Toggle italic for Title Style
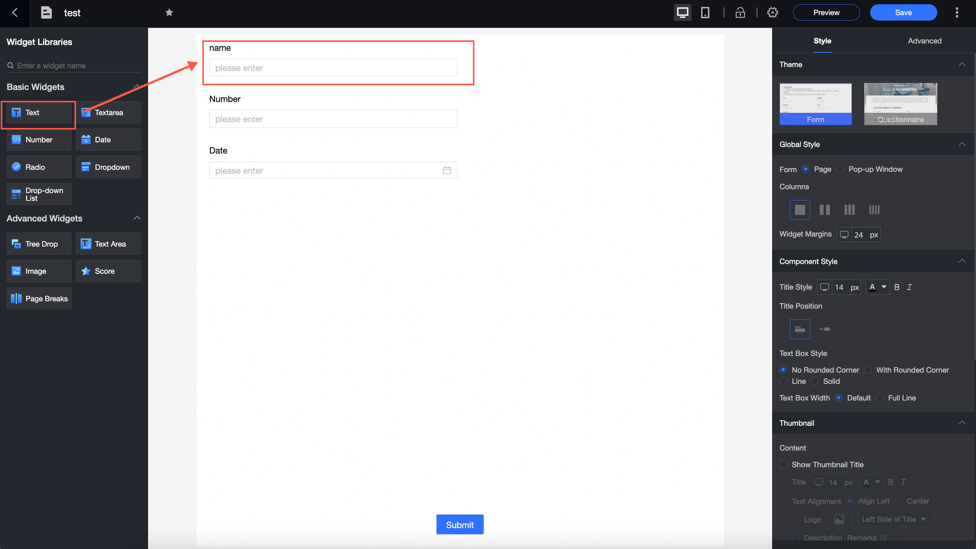 click(x=909, y=287)
